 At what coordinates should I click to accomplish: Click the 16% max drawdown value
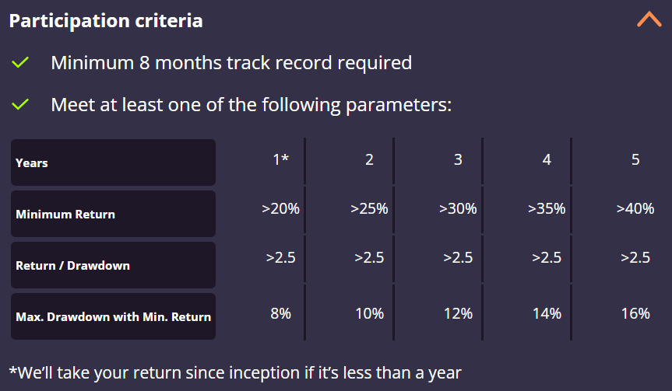635,313
